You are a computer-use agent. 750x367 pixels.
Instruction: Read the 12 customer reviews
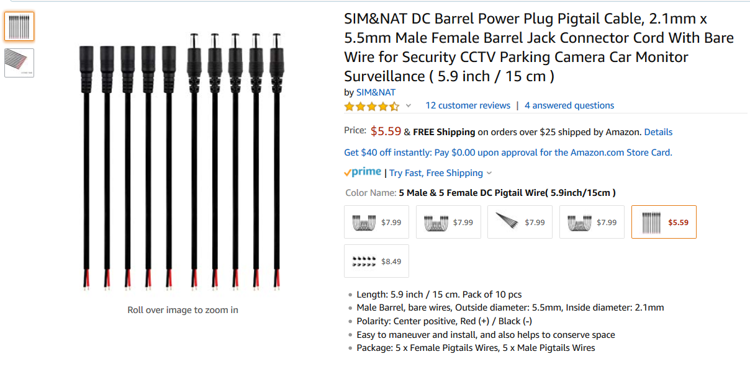point(468,105)
